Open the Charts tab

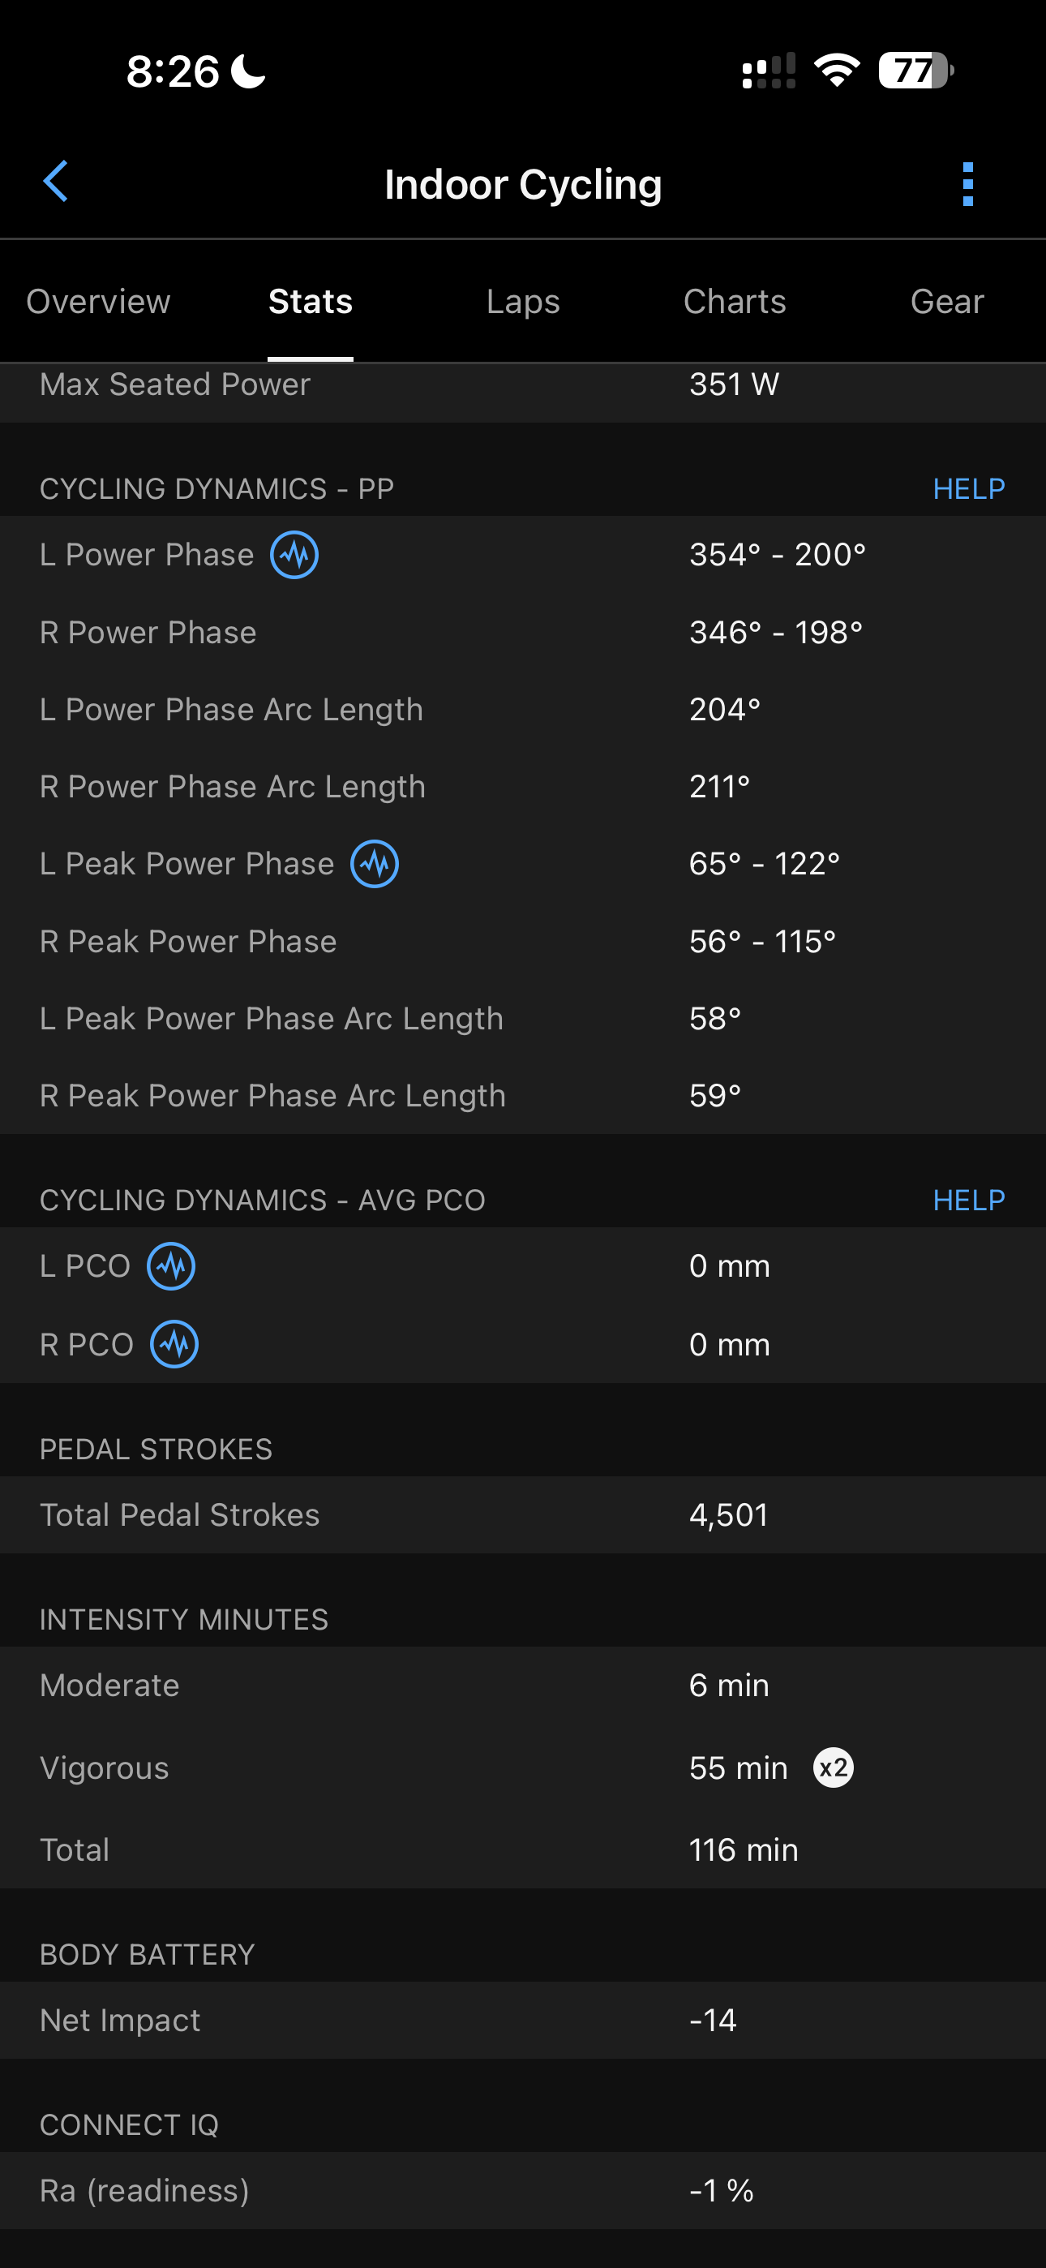(x=735, y=302)
